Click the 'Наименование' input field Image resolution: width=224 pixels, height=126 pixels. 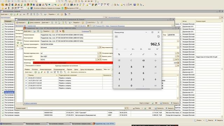[77, 35]
